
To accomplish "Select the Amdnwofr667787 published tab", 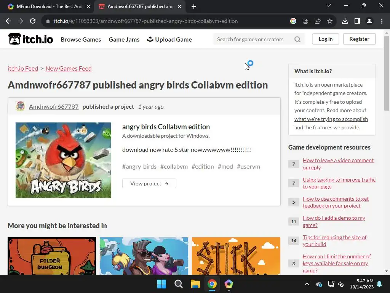I will tap(140, 6).
